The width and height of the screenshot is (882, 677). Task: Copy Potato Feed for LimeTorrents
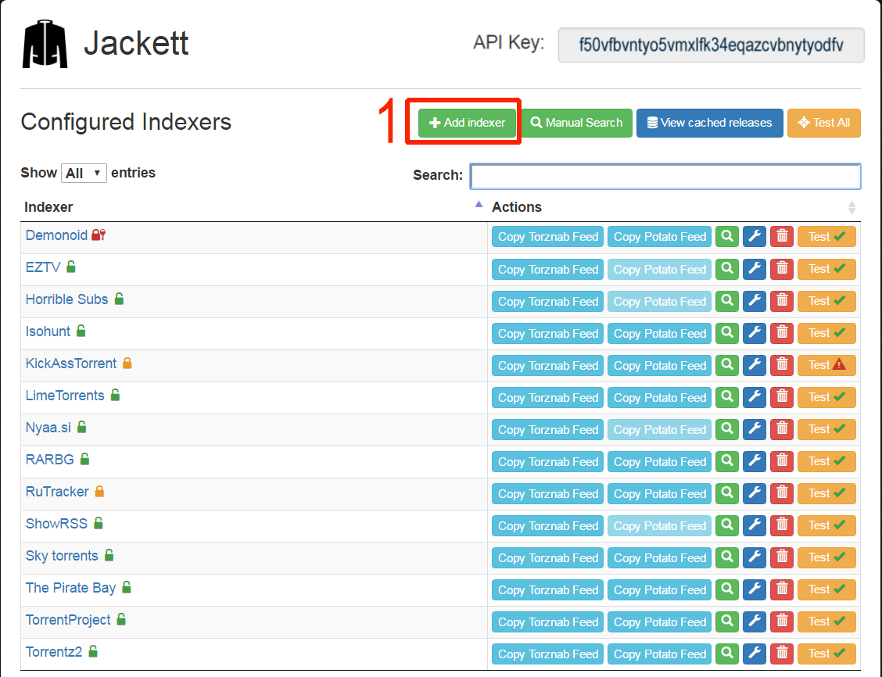(x=660, y=397)
